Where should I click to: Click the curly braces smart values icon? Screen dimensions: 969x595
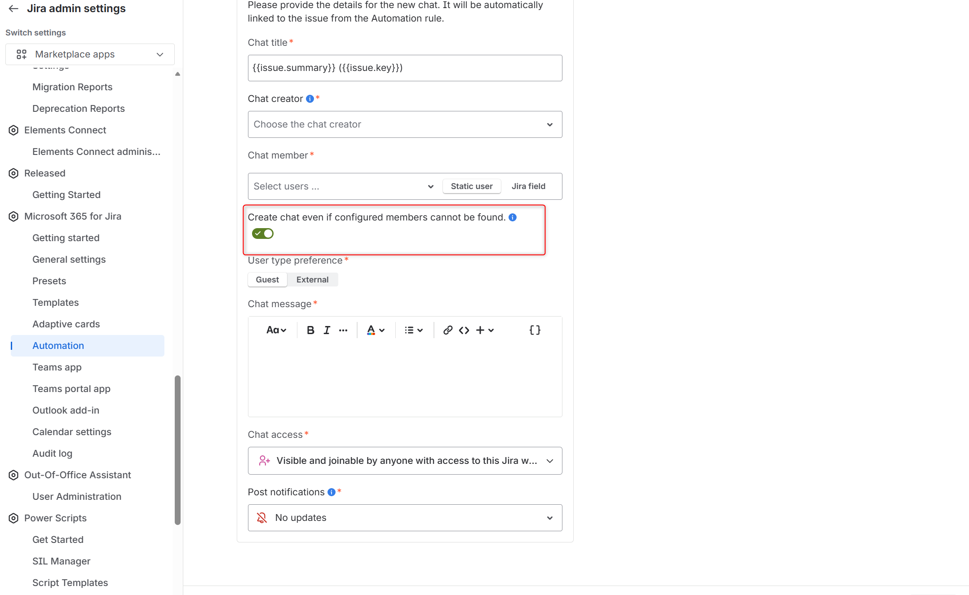[535, 331]
